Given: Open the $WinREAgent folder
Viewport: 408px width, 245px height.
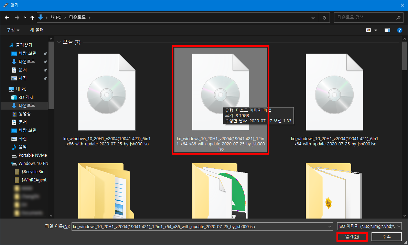Looking at the screenshot, I should pyautogui.click(x=34, y=180).
